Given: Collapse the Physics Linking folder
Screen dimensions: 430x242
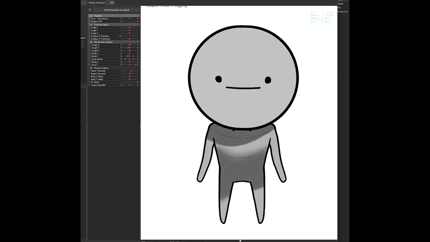Looking at the screenshot, I should (x=91, y=68).
